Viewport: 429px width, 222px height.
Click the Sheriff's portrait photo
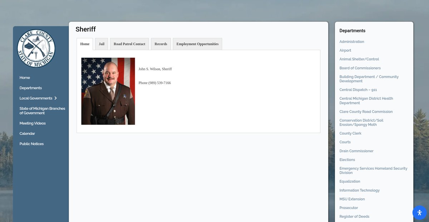[x=108, y=91]
